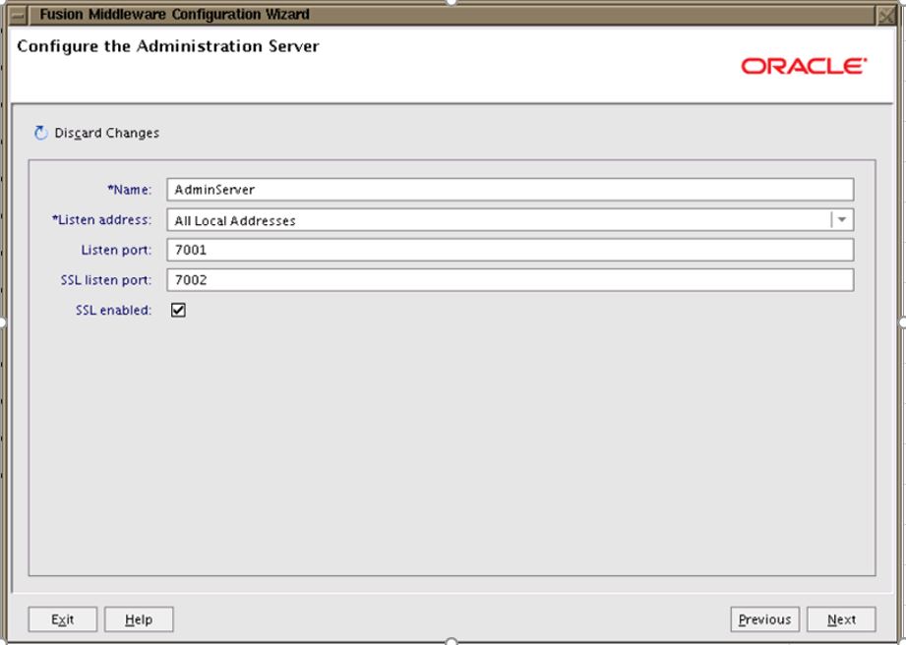Image resolution: width=906 pixels, height=645 pixels.
Task: Click the SSL listen port: label
Action: pyautogui.click(x=106, y=279)
